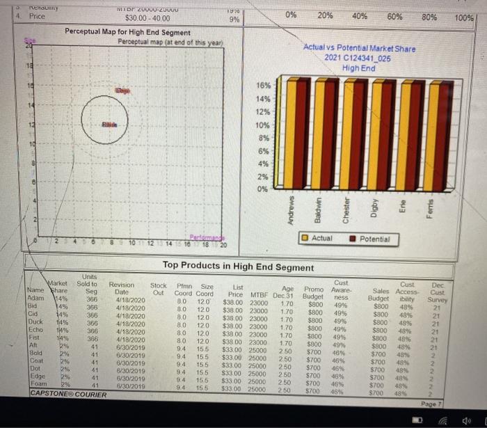Click the 4/18/2020 revision date in the Adam row
Viewport: 487px width, 428px height.
tap(131, 300)
